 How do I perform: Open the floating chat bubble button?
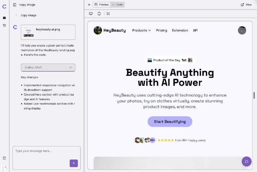[x=246, y=161]
